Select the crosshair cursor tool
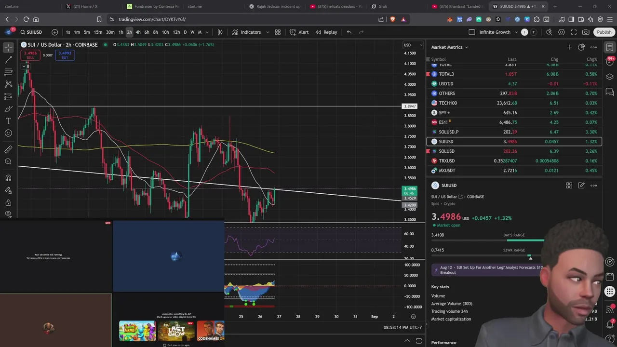The height and width of the screenshot is (347, 617). click(x=8, y=47)
